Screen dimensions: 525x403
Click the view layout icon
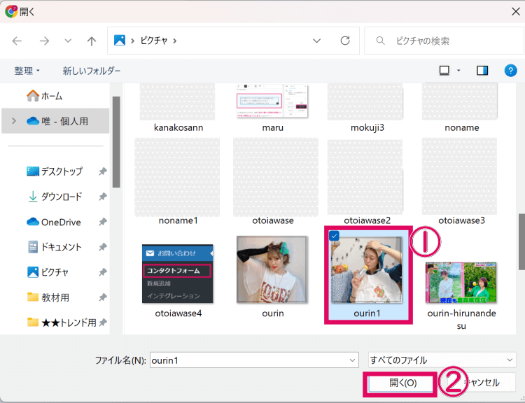[444, 71]
